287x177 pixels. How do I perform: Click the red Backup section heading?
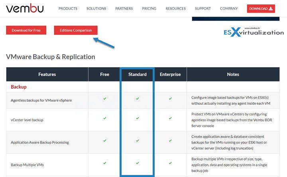tap(19, 87)
